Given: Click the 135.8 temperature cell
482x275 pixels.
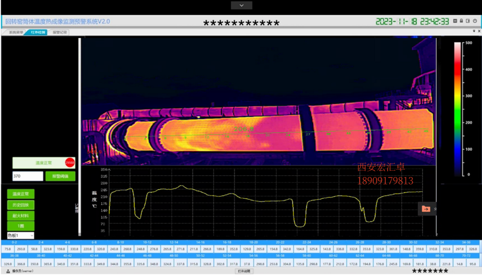Looking at the screenshot, I should click(x=300, y=264).
